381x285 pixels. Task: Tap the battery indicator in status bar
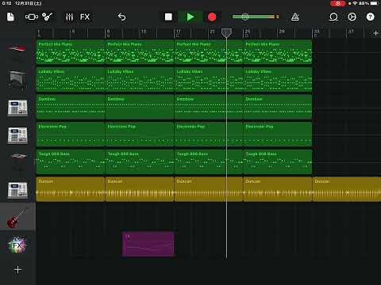click(x=375, y=3)
